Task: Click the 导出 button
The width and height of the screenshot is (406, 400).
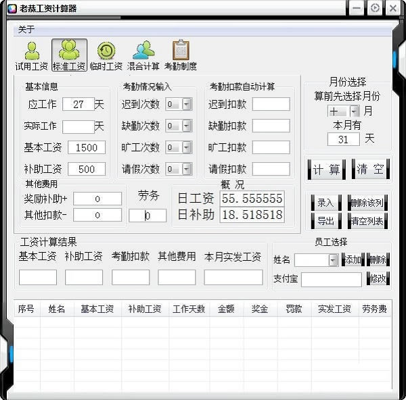Action: point(326,221)
